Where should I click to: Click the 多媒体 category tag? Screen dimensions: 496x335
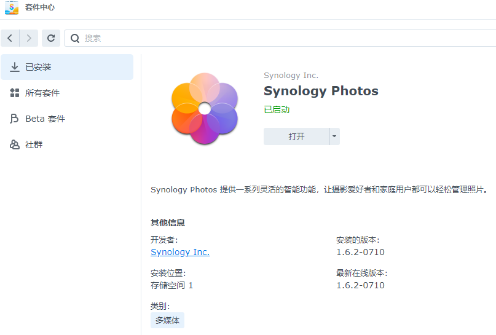(167, 320)
